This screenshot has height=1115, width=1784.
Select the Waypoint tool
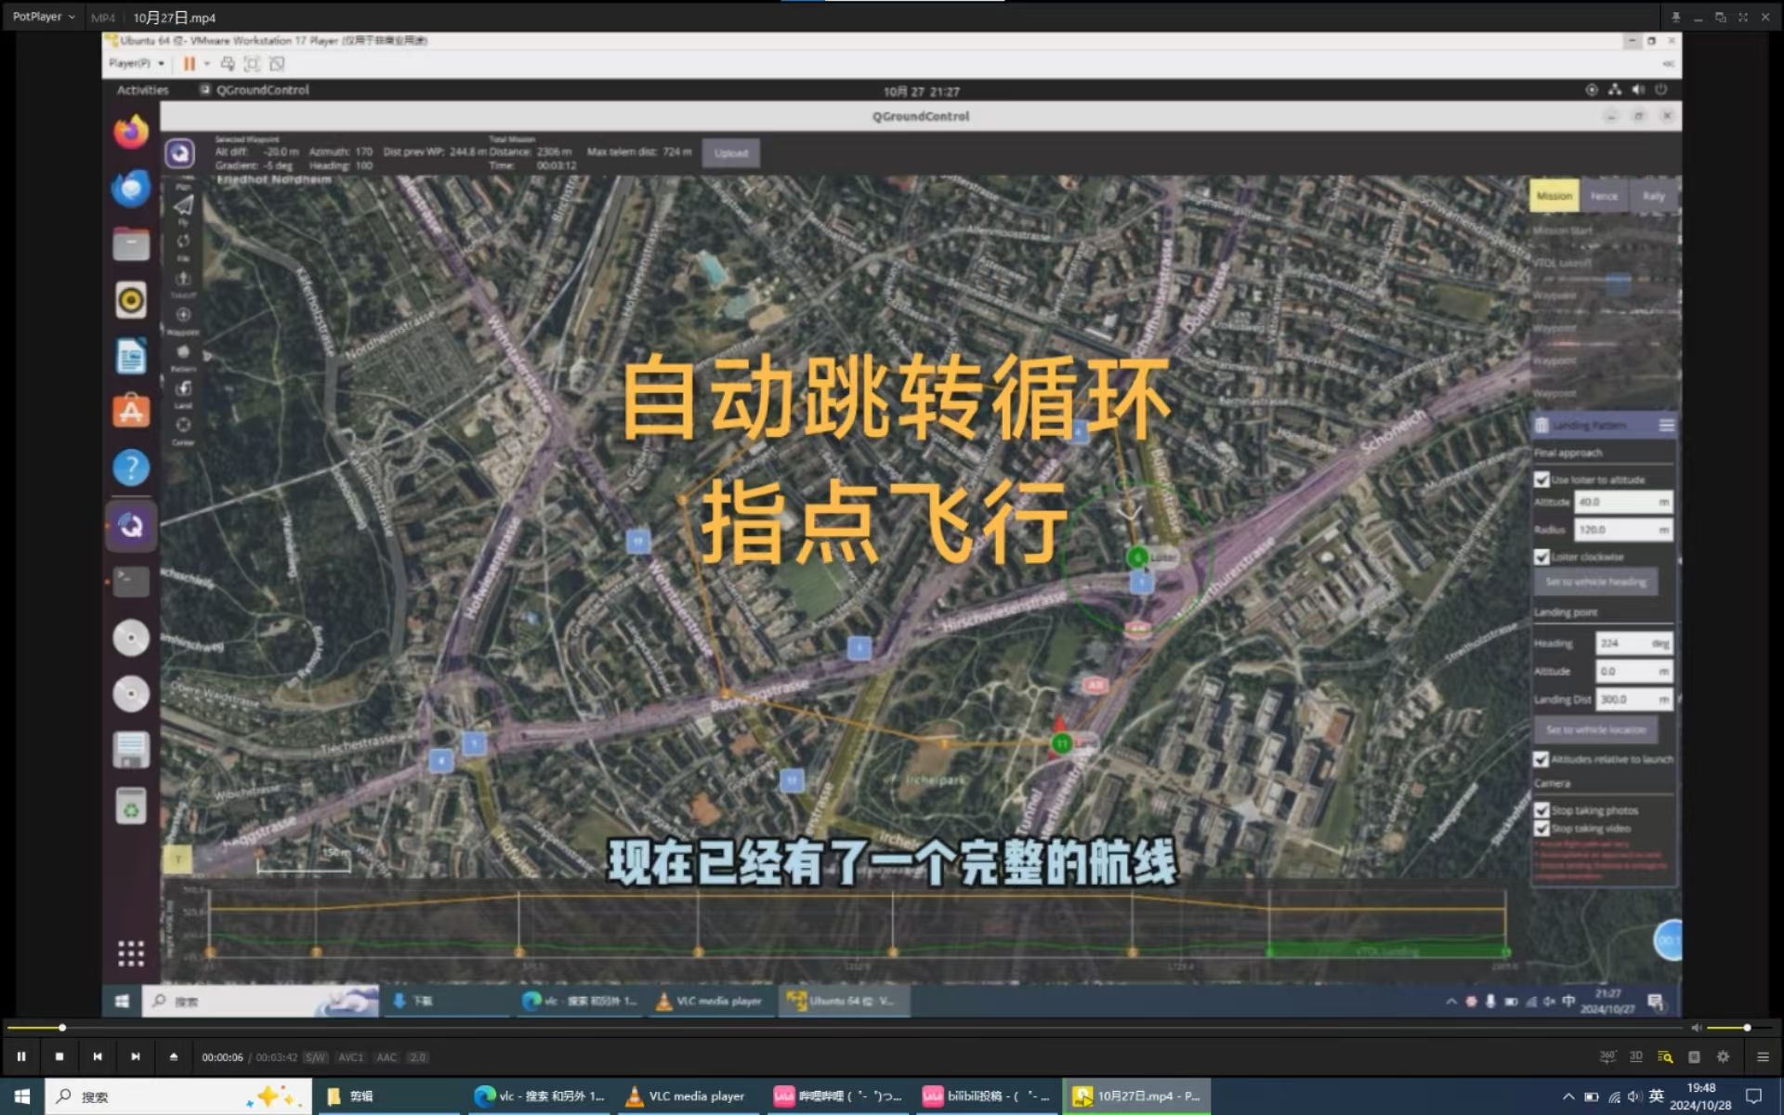[183, 320]
